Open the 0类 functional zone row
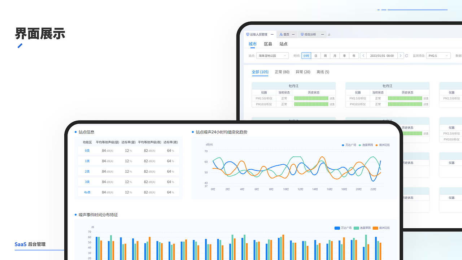 point(128,151)
